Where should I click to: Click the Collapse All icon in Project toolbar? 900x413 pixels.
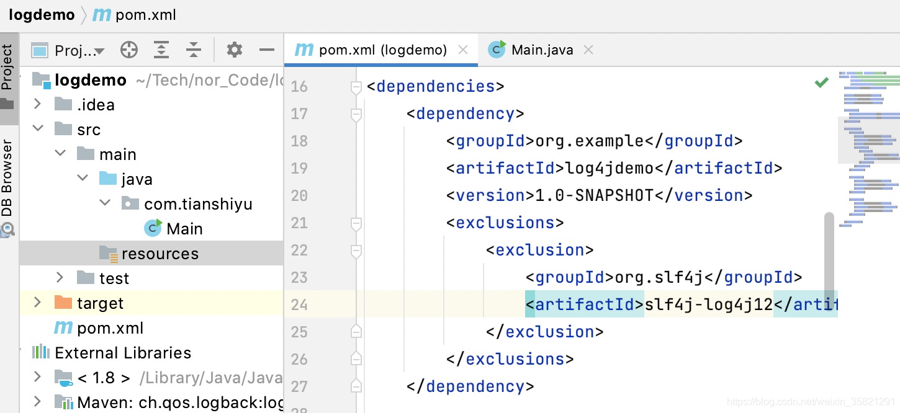coord(194,50)
